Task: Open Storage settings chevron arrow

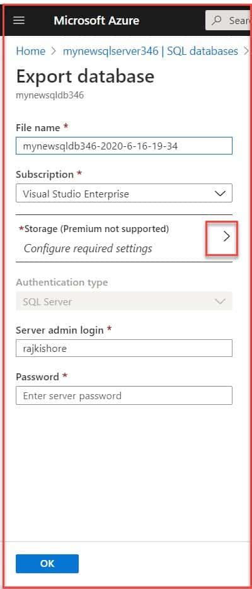Action: click(226, 236)
